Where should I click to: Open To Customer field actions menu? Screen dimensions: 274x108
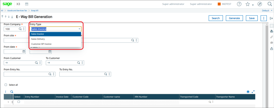tap(82, 63)
